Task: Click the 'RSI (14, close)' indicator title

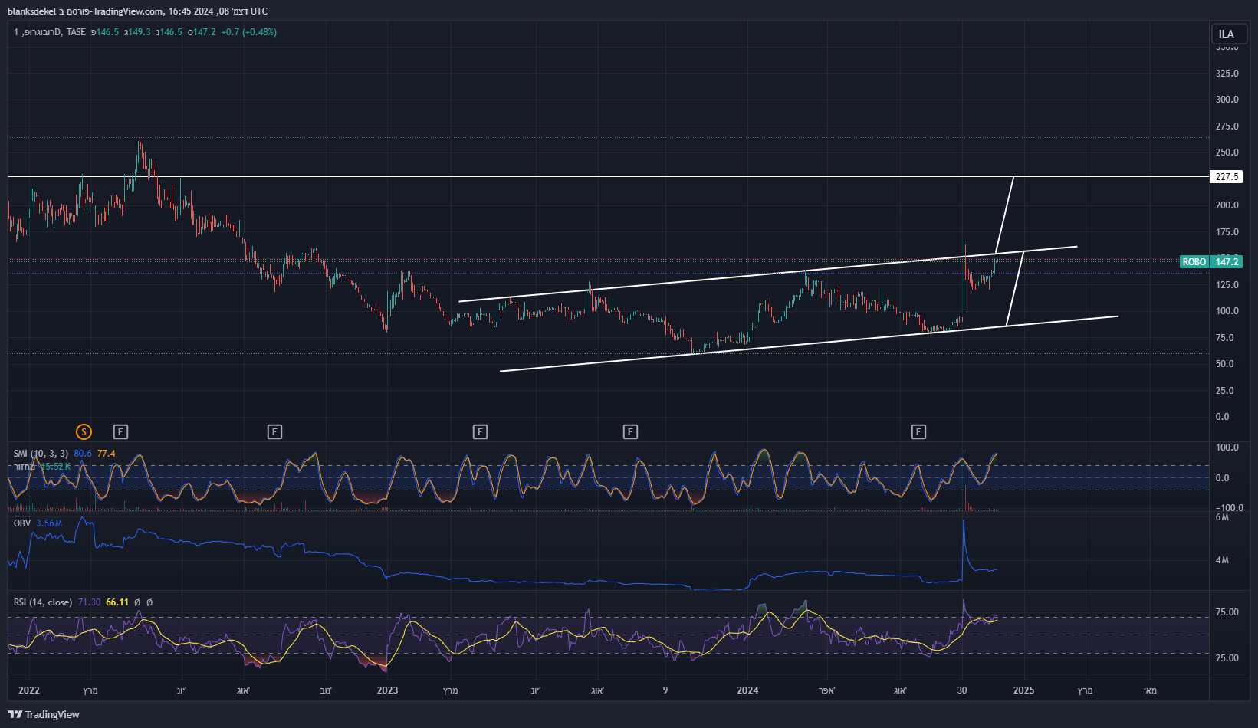Action: coord(43,602)
